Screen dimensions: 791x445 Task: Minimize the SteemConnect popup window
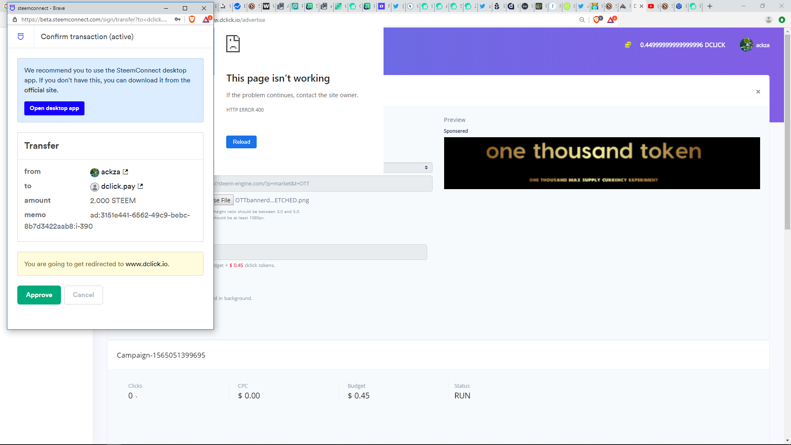click(x=166, y=8)
